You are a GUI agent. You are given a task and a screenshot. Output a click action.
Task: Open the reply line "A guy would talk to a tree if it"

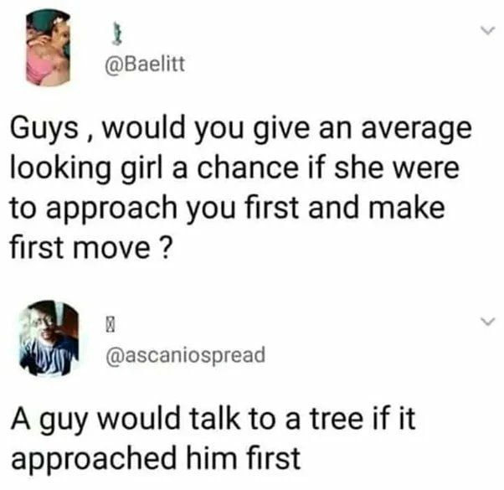213,420
